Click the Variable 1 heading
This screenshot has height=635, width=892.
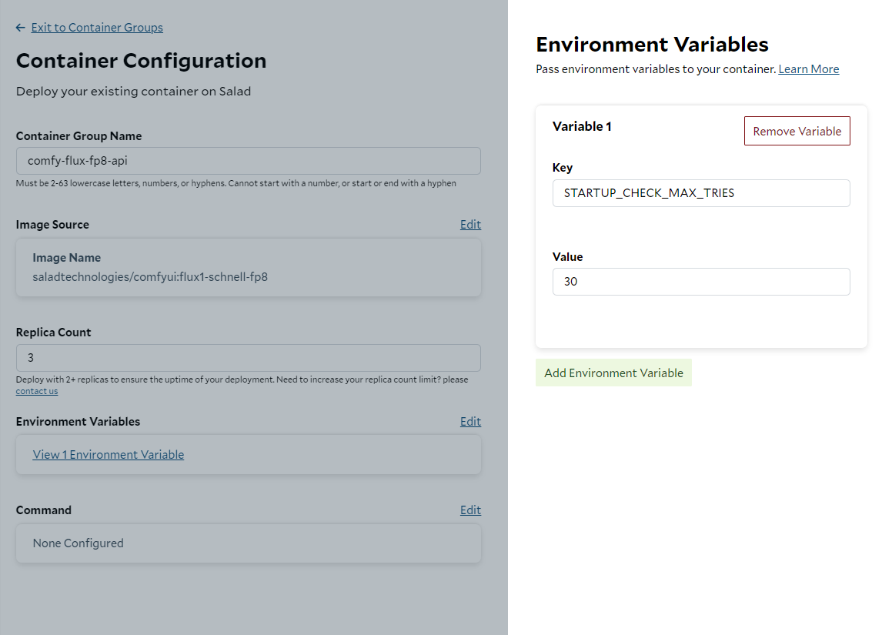pyautogui.click(x=581, y=126)
